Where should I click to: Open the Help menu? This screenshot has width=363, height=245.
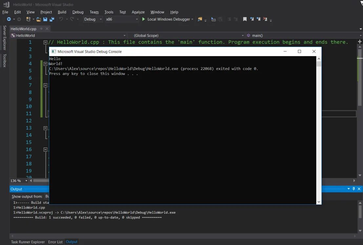click(174, 12)
